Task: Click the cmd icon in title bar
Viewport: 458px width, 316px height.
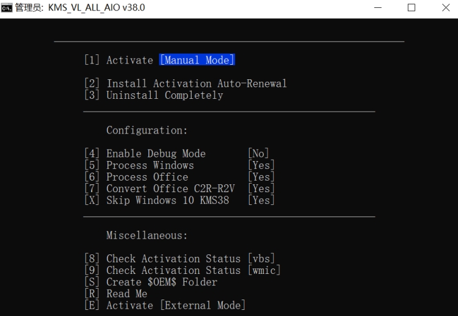Action: coord(7,8)
